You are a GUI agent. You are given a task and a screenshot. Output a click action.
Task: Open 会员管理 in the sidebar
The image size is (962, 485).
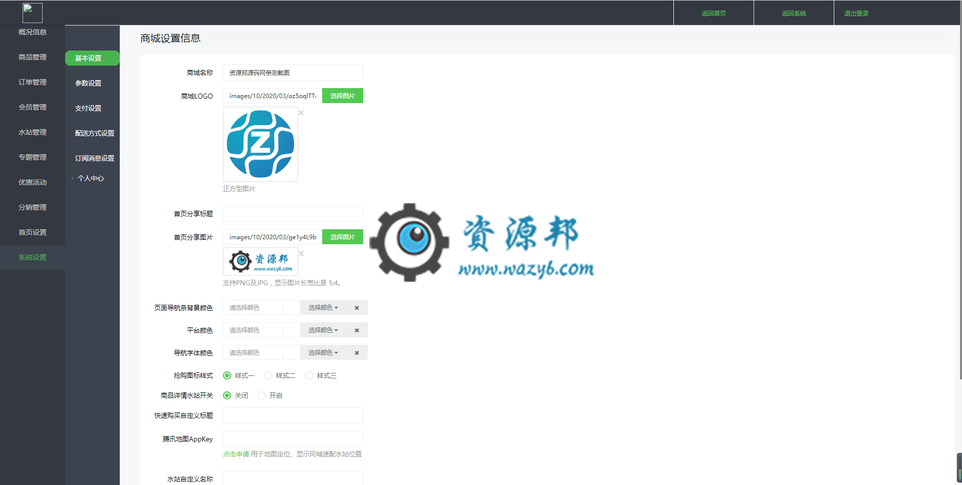tap(33, 107)
